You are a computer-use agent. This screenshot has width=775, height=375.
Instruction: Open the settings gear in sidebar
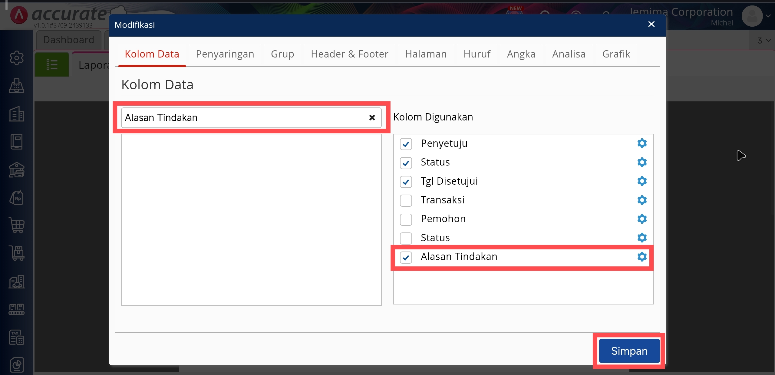point(17,58)
